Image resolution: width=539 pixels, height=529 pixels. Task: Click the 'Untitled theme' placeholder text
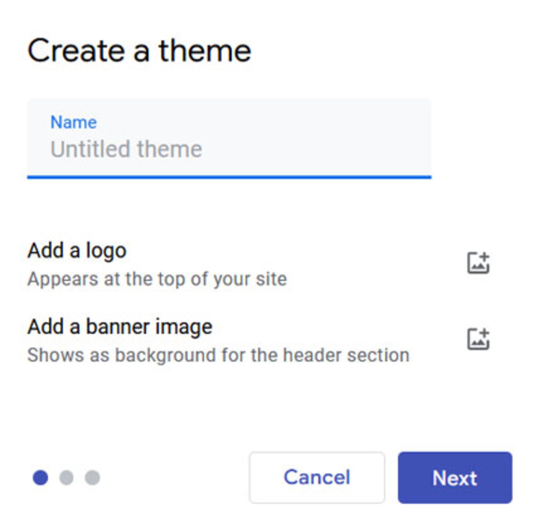pos(126,149)
